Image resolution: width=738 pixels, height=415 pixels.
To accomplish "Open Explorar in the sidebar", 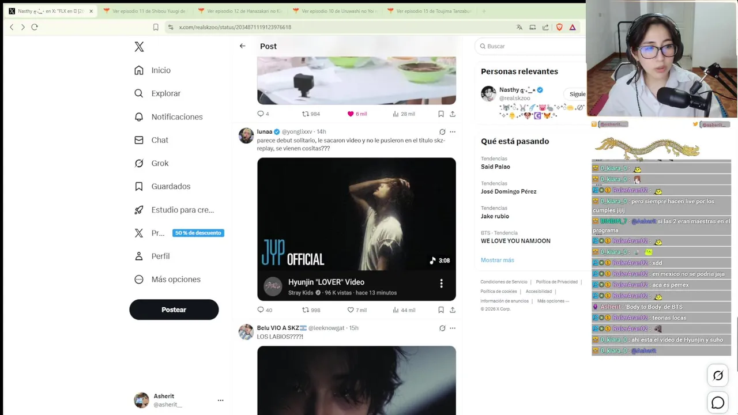I will point(157,93).
